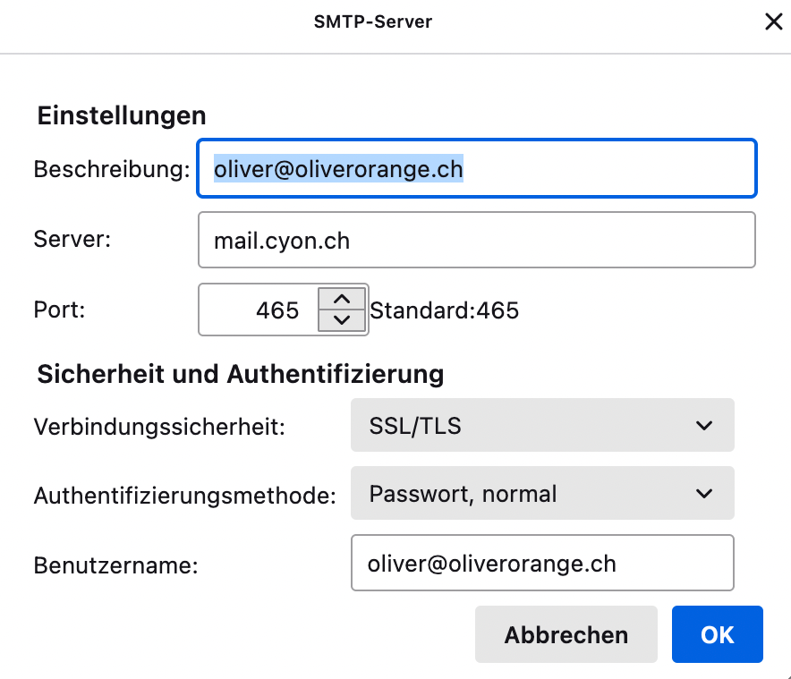Image resolution: width=791 pixels, height=679 pixels.
Task: Click the Sicherheit und Authentifizierung heading
Action: [x=241, y=374]
